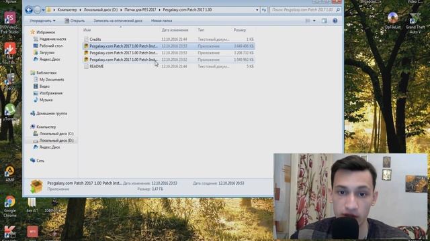Refresh the folder via address bar refresh icon

pyautogui.click(x=264, y=10)
